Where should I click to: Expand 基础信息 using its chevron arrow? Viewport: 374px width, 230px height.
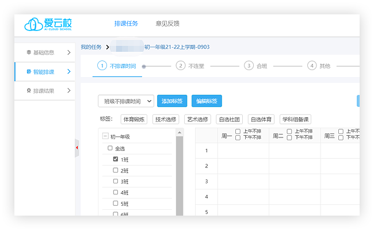coord(69,53)
